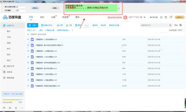This screenshot has width=186, height=112.
Task: Click the second icon at sidebar bottom
Action: point(10,108)
